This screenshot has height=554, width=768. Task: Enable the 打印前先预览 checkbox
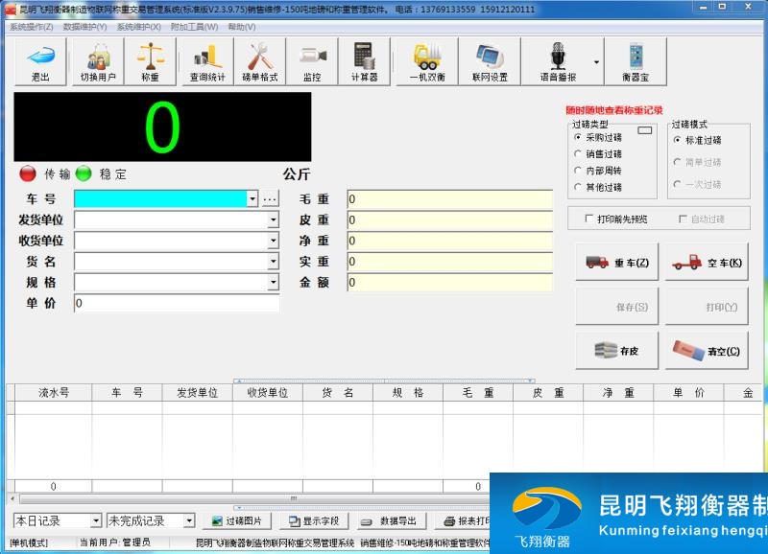click(590, 219)
